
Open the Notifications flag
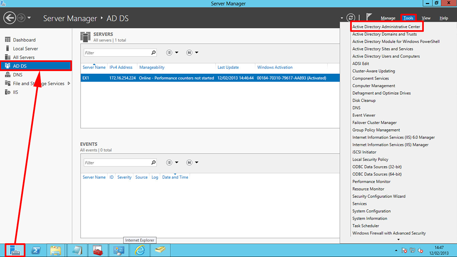coord(369,17)
